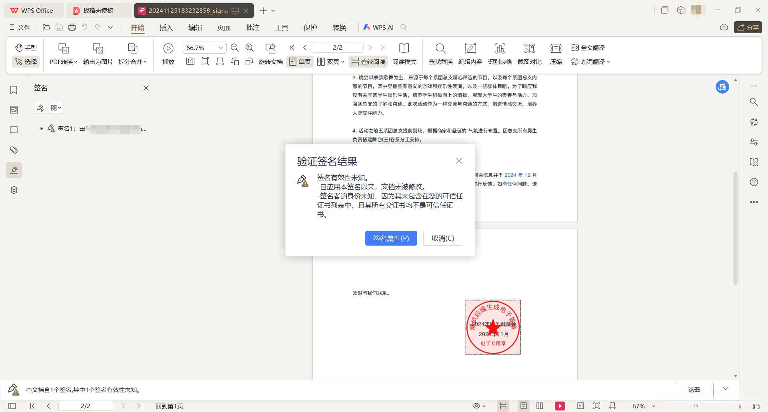
Task: Toggle the signature panel in left sidebar
Action: click(x=14, y=170)
